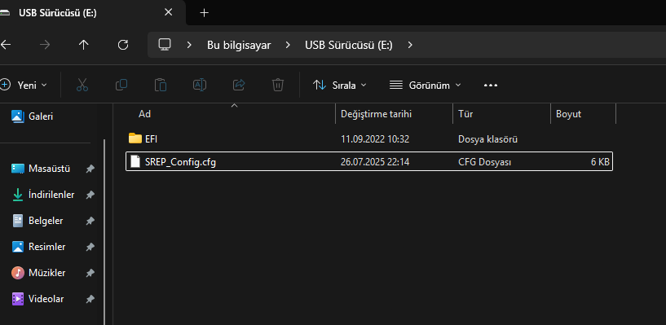Select USB Sürücüsü (E:) breadcrumb

[x=349, y=45]
